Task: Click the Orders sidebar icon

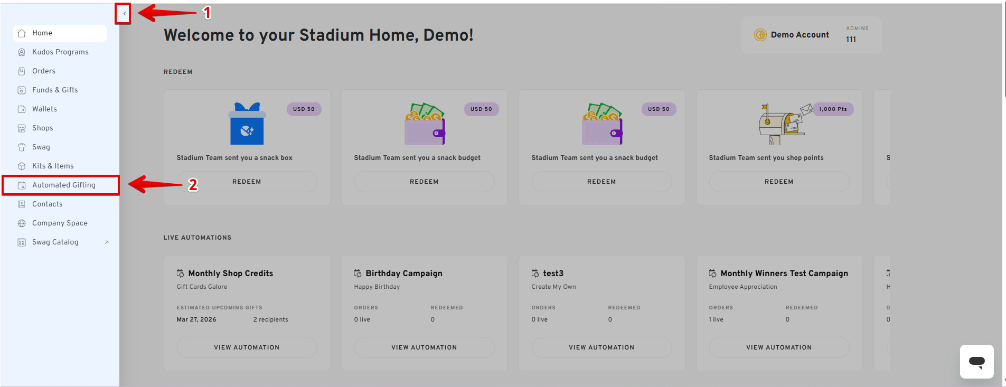Action: pyautogui.click(x=22, y=71)
